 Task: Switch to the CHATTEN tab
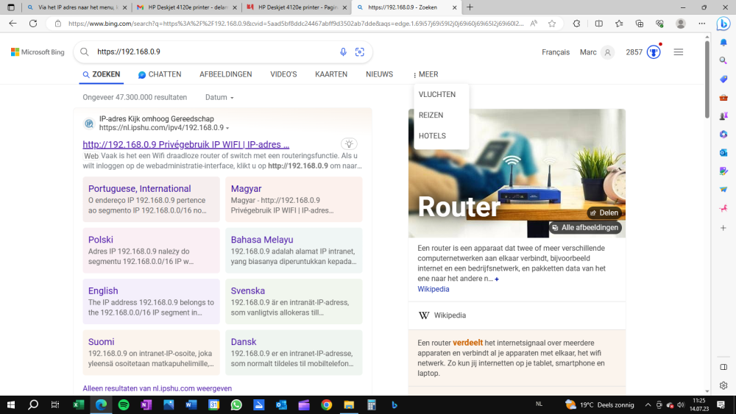pos(160,74)
